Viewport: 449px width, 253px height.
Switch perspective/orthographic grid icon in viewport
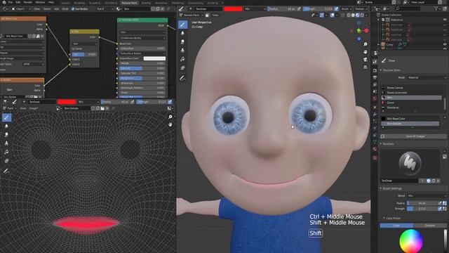(365, 67)
